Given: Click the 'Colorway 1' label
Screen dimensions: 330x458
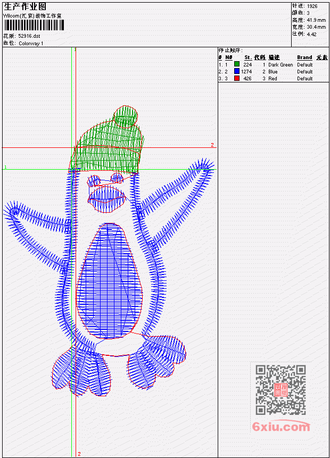Looking at the screenshot, I should [x=31, y=44].
